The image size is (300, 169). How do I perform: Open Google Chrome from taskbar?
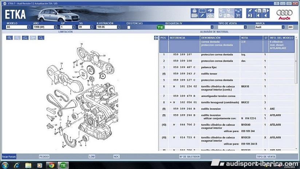click(51, 165)
